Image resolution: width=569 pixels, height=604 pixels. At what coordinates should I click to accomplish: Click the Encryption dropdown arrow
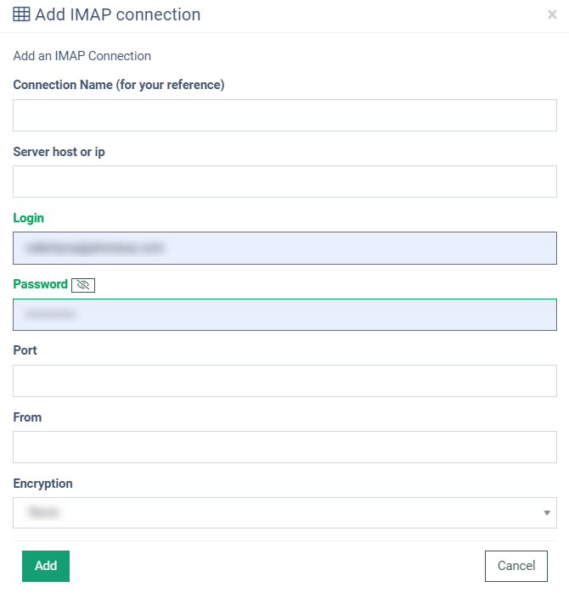click(x=546, y=513)
